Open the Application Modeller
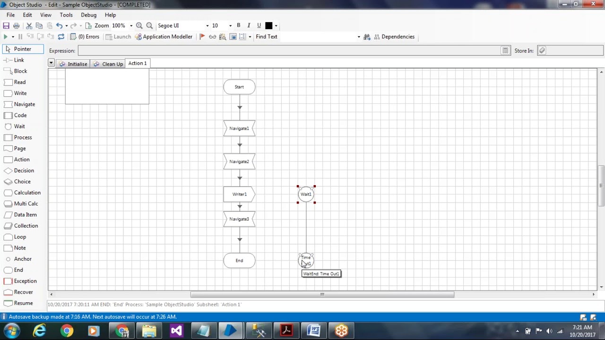The width and height of the screenshot is (605, 340). tap(164, 37)
